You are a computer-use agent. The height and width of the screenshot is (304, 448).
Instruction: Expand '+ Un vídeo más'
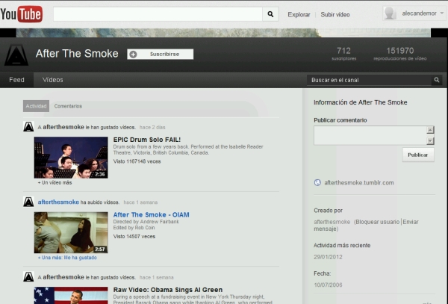[x=55, y=182]
